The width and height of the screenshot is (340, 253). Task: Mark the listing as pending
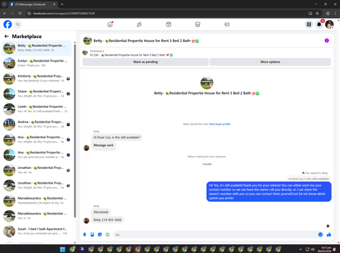click(x=146, y=62)
